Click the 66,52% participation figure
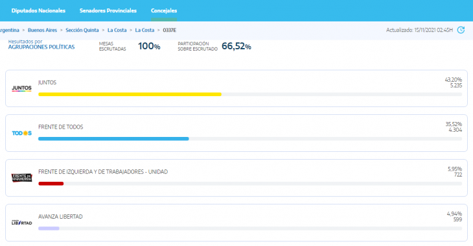Viewport: 473px width, 246px height. (x=236, y=46)
